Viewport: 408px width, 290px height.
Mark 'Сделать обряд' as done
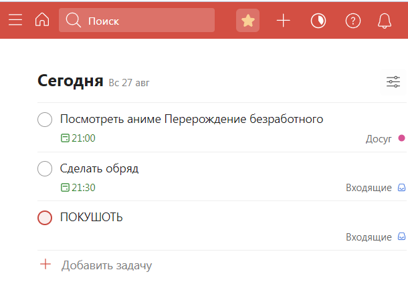tap(45, 168)
